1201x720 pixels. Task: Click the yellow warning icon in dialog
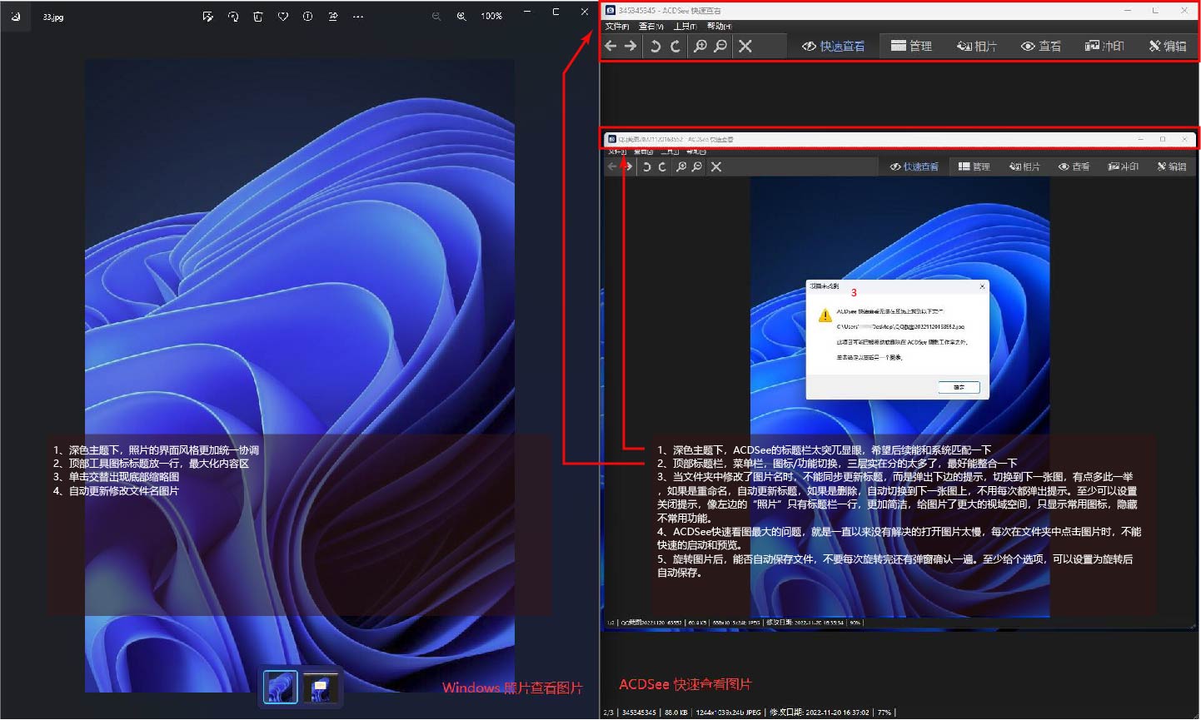(x=825, y=315)
